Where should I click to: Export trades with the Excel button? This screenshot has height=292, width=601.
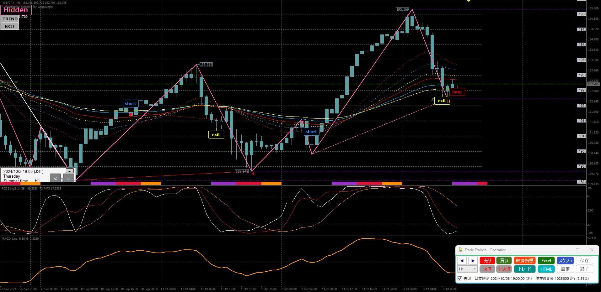[546, 261]
